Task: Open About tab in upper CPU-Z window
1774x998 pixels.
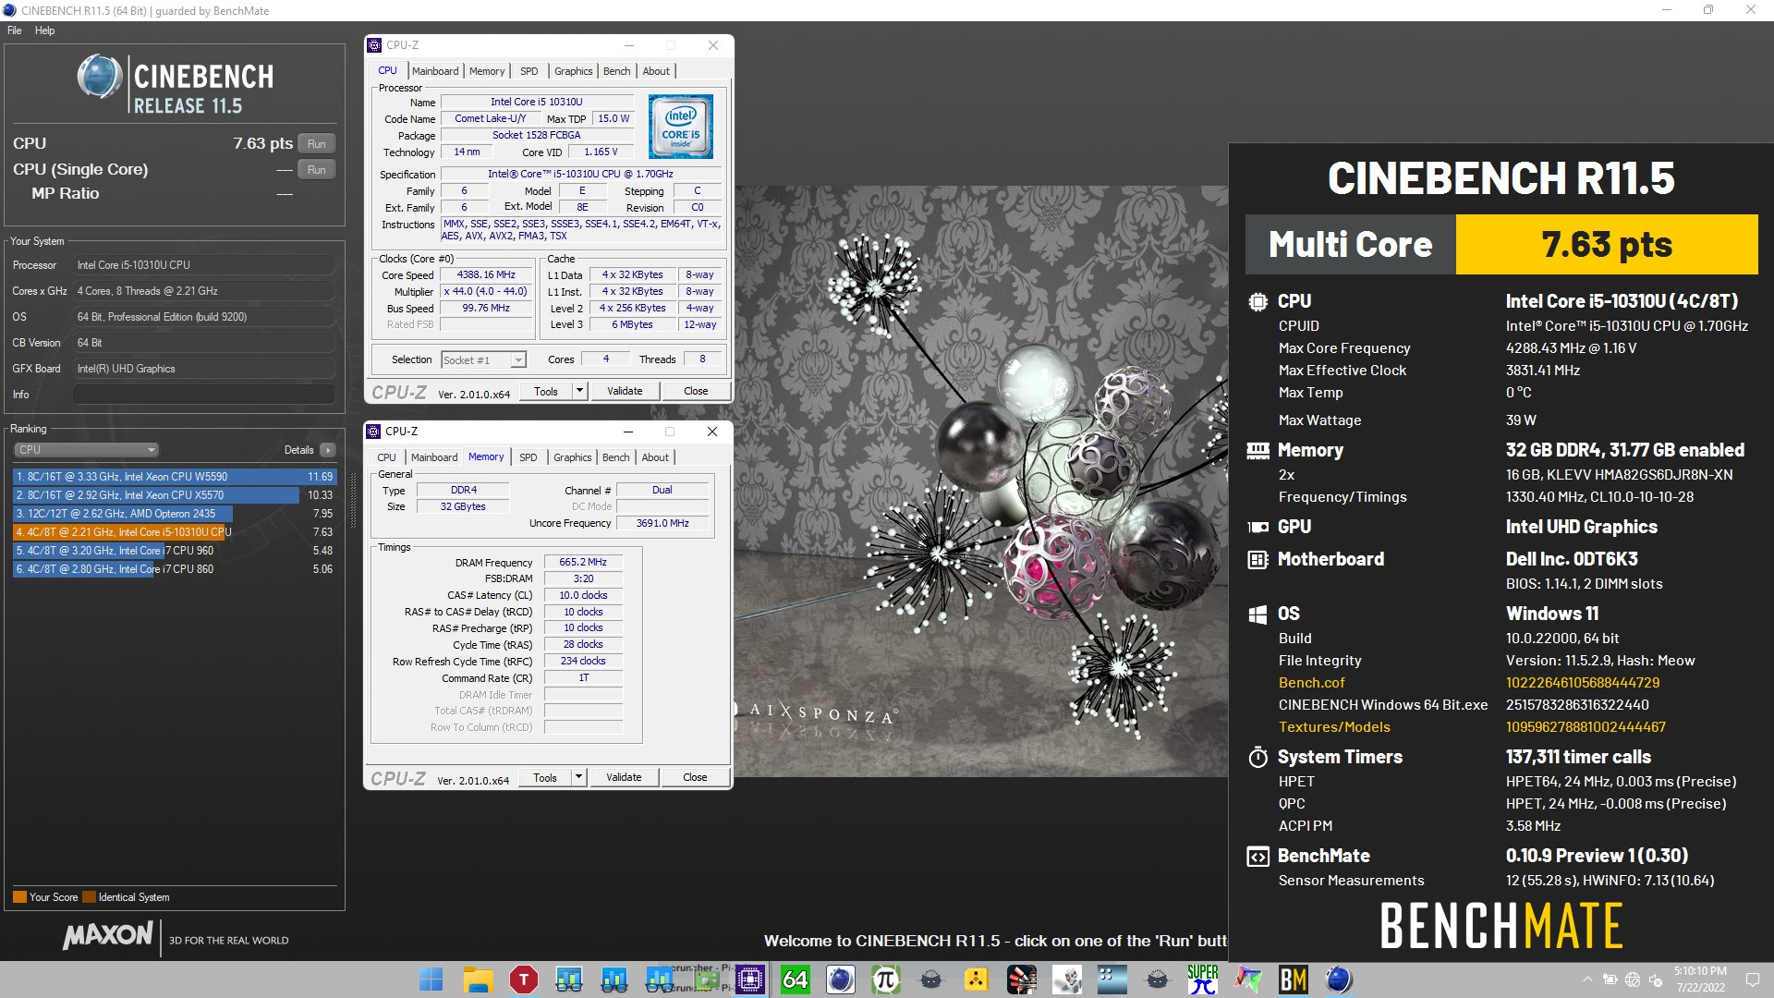Action: [x=656, y=71]
